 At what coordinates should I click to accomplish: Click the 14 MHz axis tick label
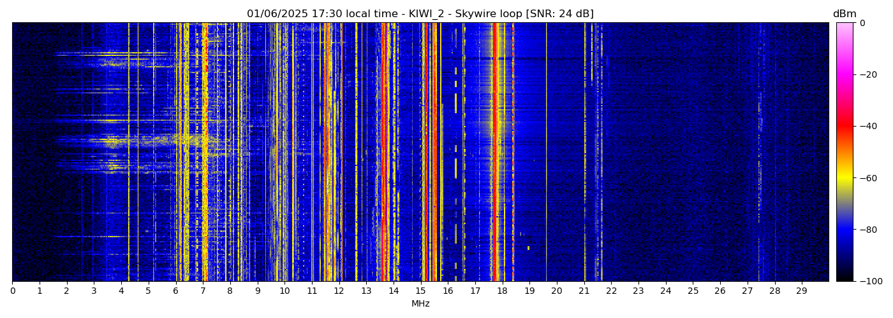click(394, 291)
